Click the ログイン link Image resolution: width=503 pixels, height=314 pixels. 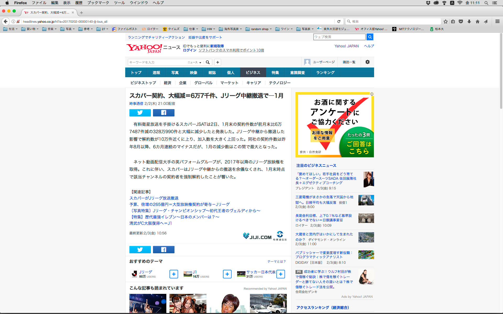[x=189, y=50]
